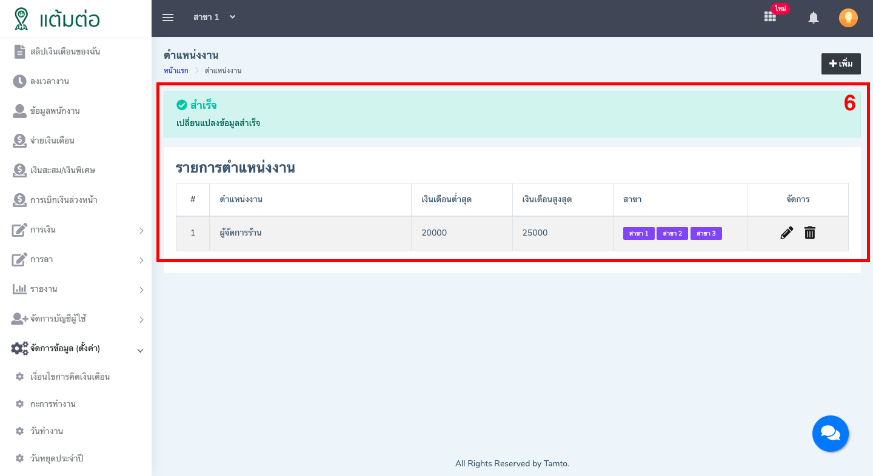Click the trash delete icon in the row

click(810, 233)
